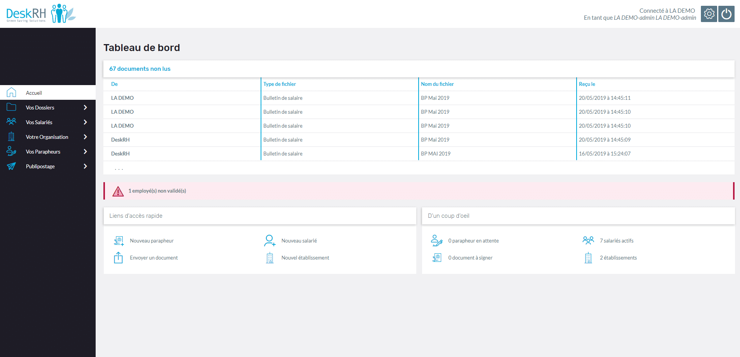This screenshot has height=357, width=740.
Task: Open the document received 20/05/2019 à 14:45:11
Action: [419, 98]
